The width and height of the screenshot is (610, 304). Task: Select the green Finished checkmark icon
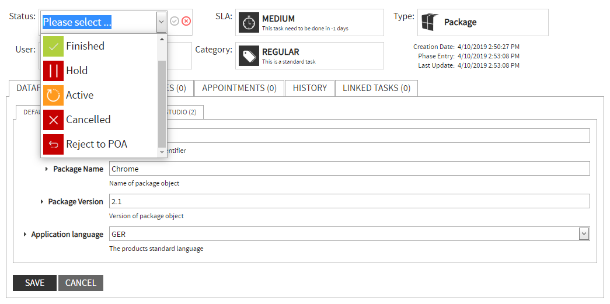click(x=53, y=46)
